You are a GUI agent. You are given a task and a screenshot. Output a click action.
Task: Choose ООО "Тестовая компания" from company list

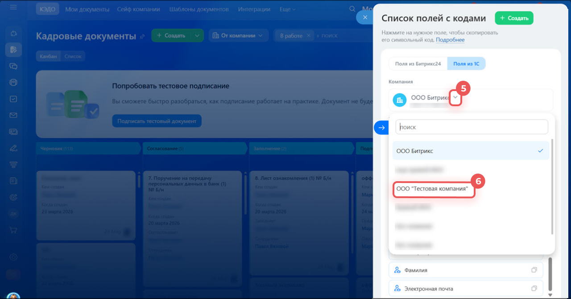[x=432, y=189]
